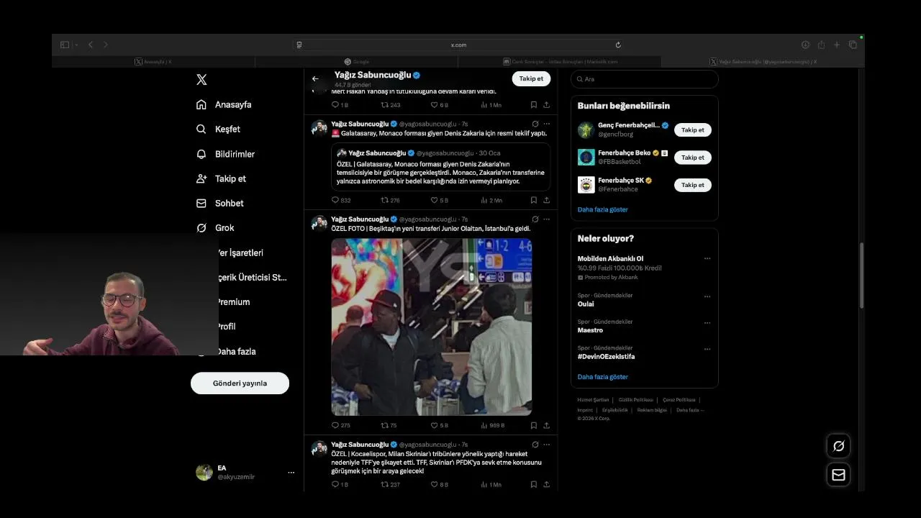Open Grok explain on the Zakaria tweet
Screen dimensions: 921x518
point(535,124)
